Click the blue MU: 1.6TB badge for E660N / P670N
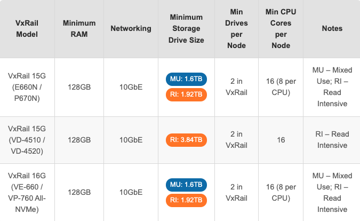360x221 pixels. coord(186,80)
